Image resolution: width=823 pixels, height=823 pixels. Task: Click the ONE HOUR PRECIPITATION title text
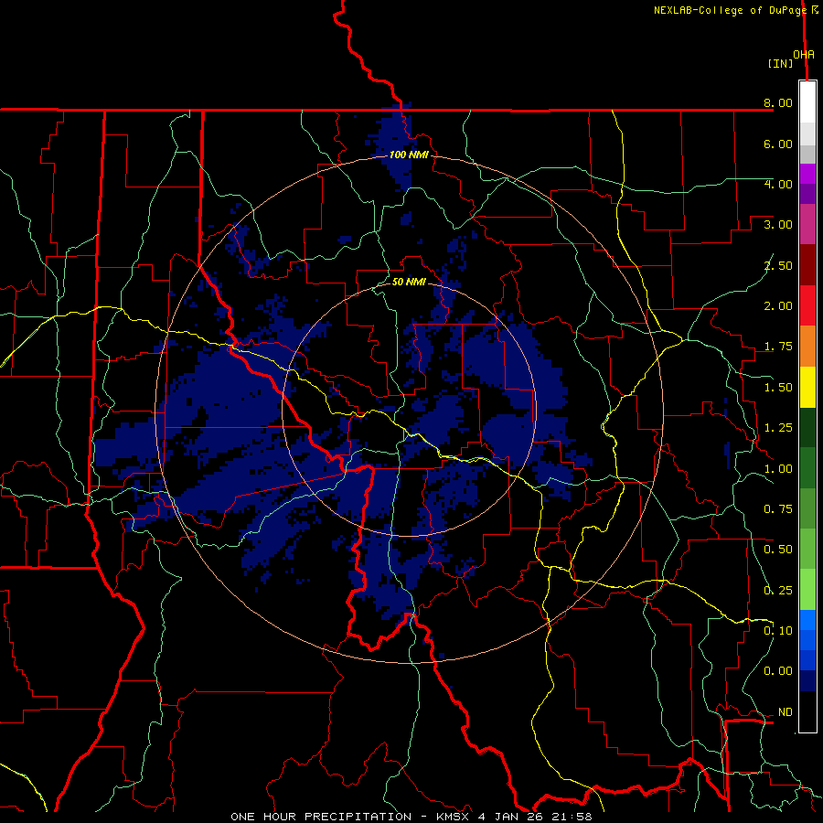tap(321, 817)
